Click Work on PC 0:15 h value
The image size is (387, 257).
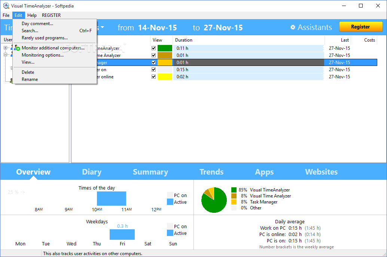pos(295,228)
